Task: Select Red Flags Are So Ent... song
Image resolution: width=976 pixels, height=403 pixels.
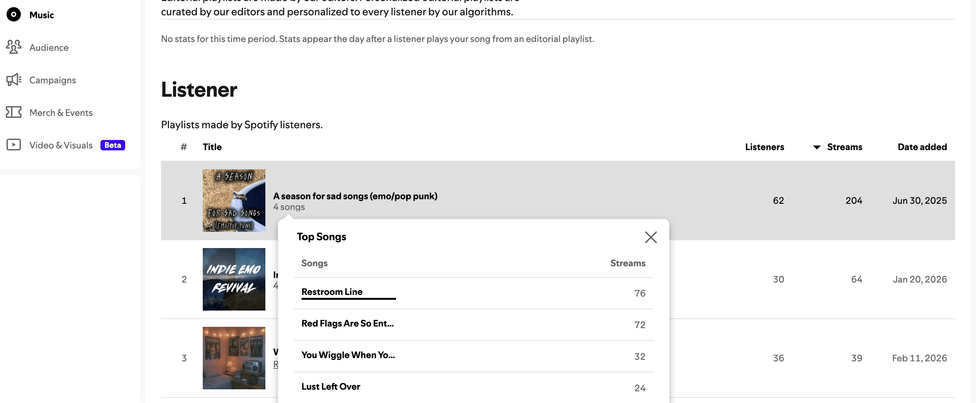Action: point(347,324)
